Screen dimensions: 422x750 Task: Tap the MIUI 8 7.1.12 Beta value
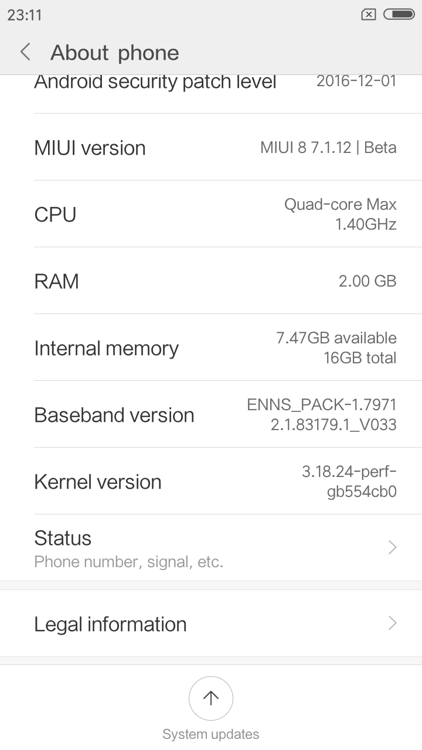tap(328, 148)
